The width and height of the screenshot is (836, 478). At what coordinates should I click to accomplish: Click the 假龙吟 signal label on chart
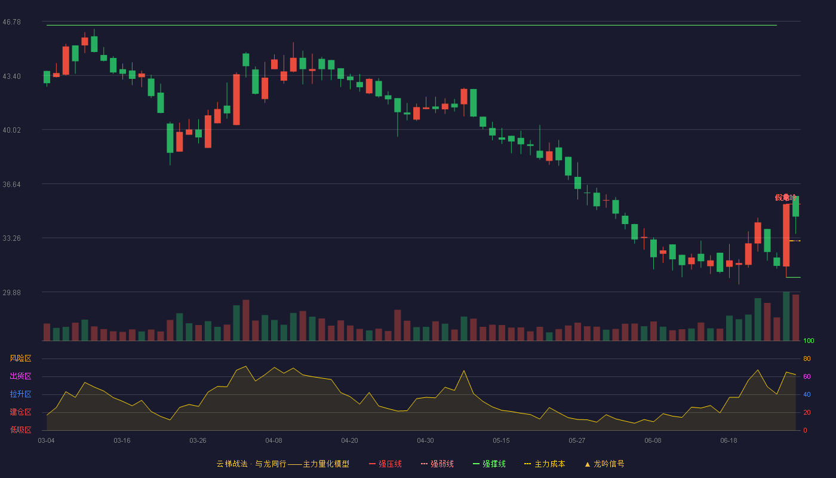pyautogui.click(x=785, y=197)
